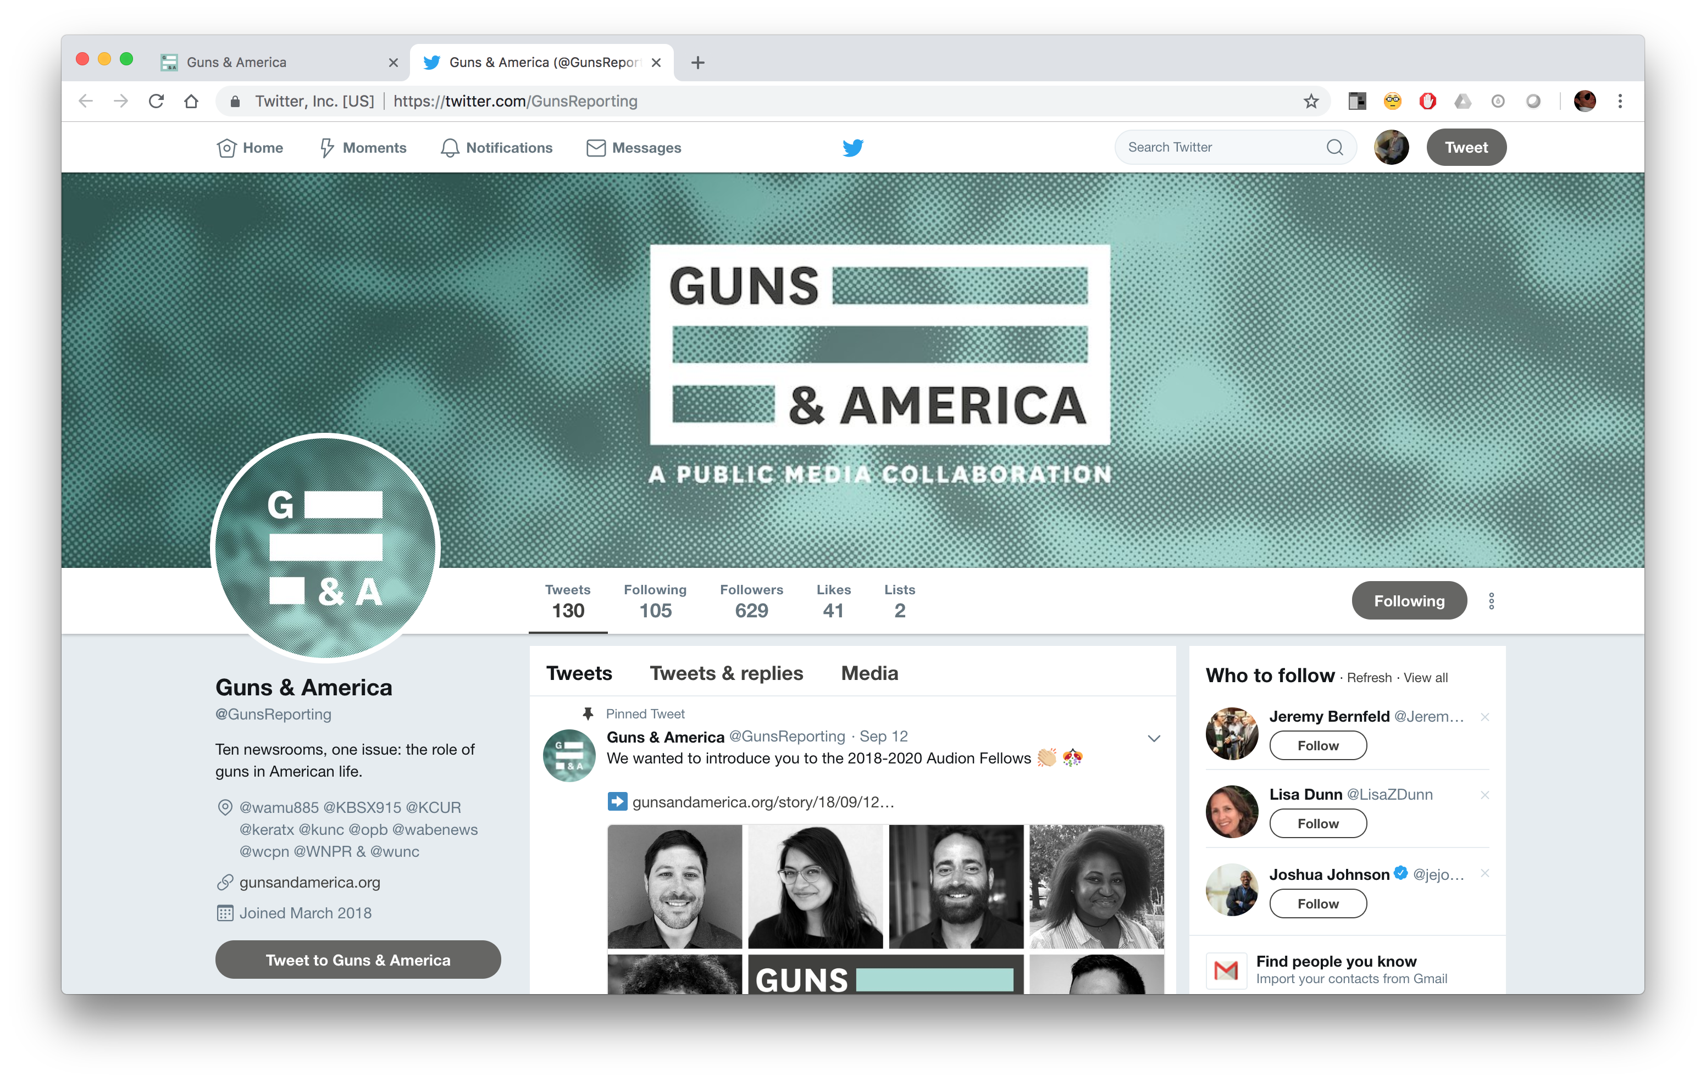Screen dimensions: 1706x1082
Task: Select the Media tab
Action: pos(869,673)
